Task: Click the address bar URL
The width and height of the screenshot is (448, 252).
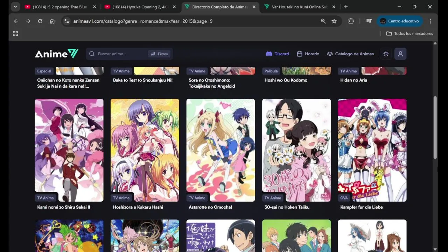Action: point(143,21)
